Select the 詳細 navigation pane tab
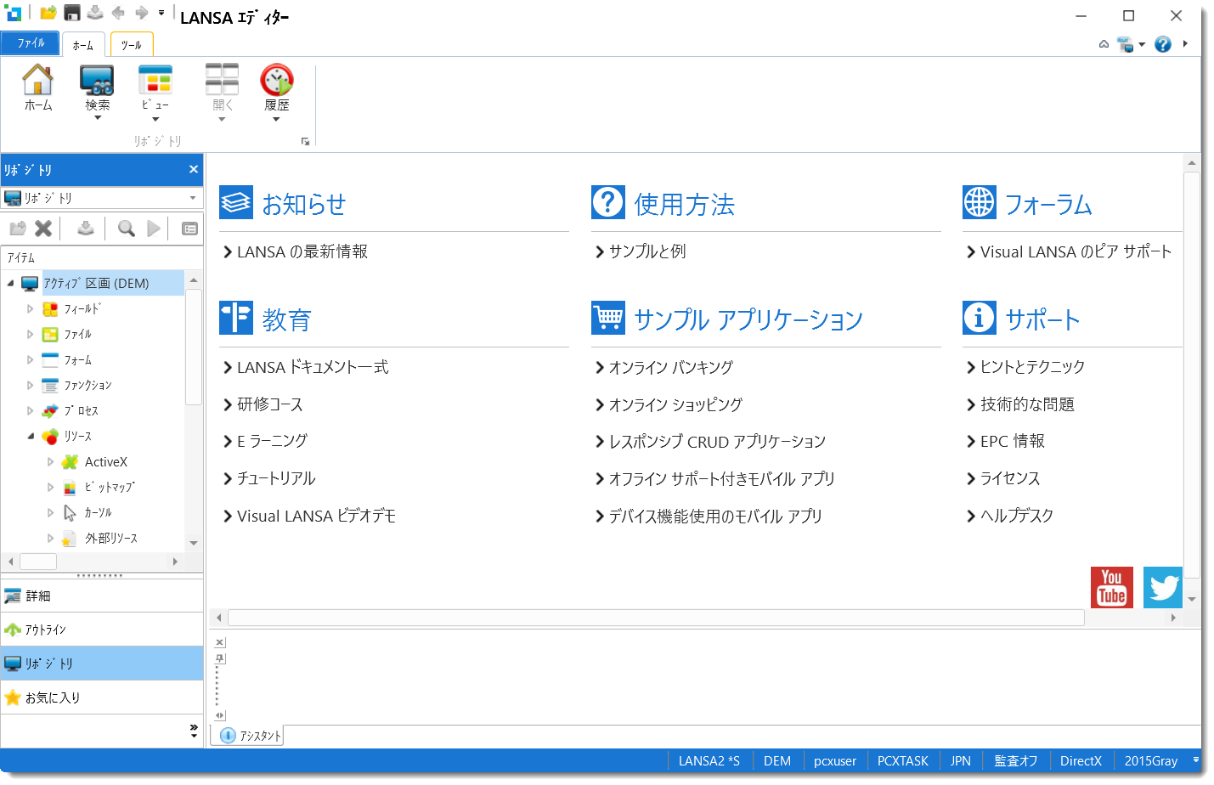Viewport: 1214px width, 785px height. click(102, 596)
